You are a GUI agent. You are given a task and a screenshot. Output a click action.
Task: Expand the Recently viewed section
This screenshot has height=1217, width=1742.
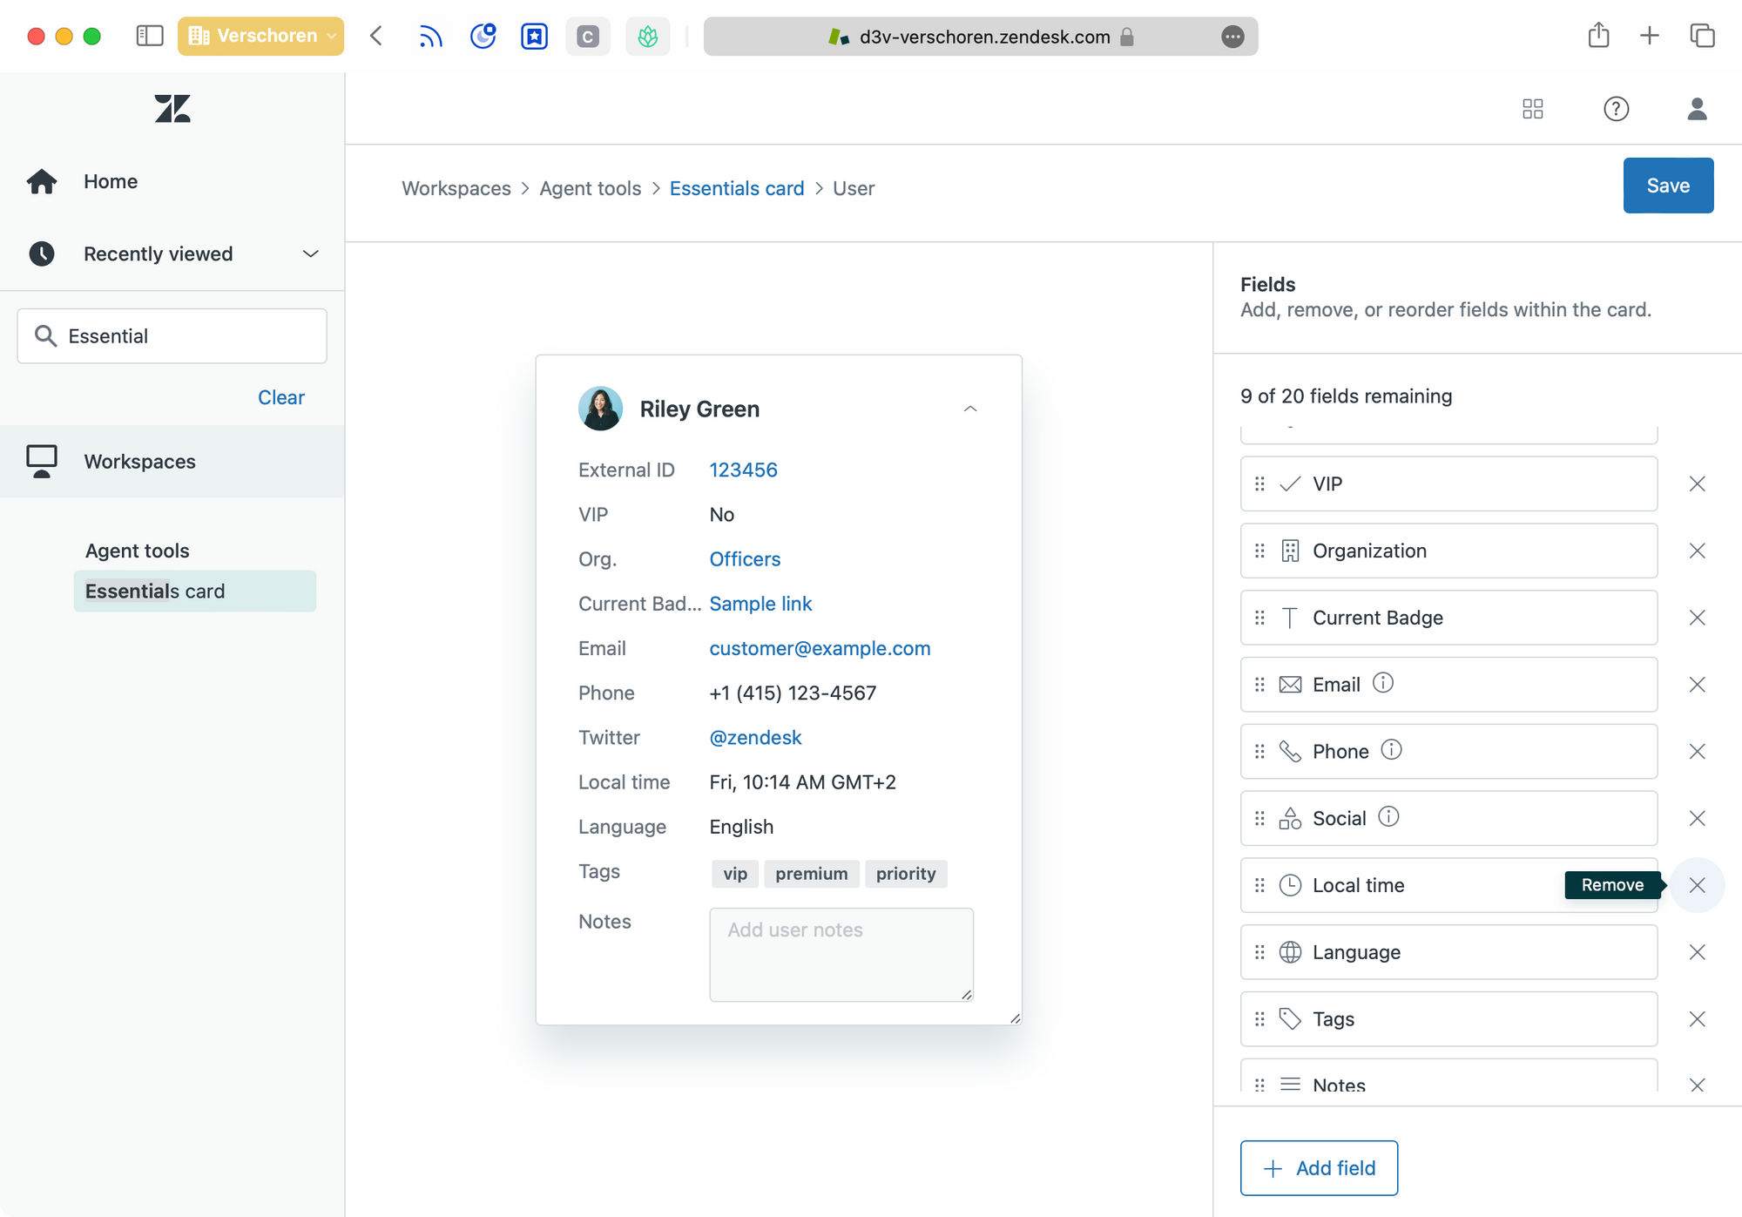click(310, 254)
